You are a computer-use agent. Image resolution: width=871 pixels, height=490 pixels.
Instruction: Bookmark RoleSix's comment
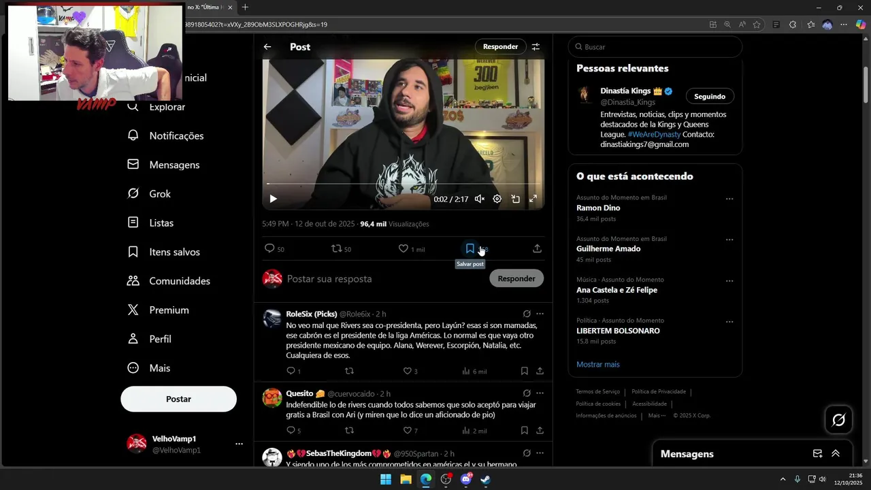tap(524, 371)
